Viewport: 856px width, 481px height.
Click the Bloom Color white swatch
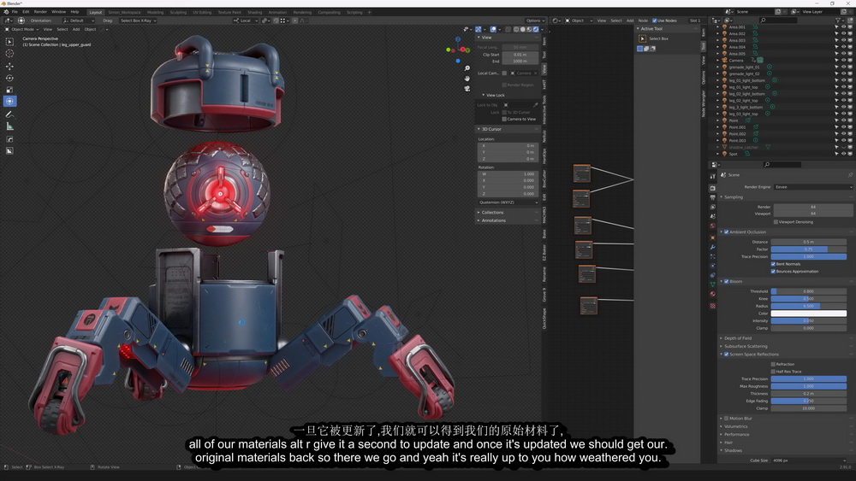tap(809, 314)
